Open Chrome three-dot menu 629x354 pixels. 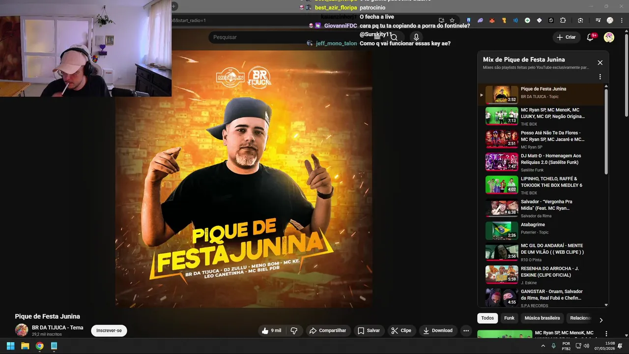(622, 21)
